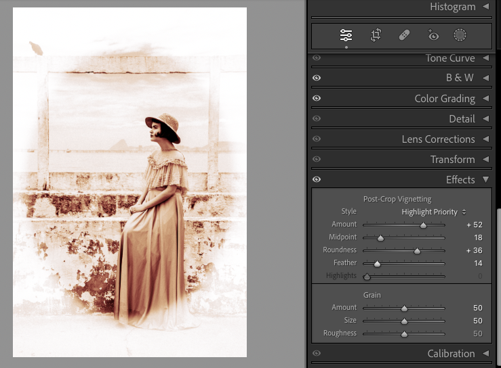The image size is (501, 368).
Task: Expand the Histogram panel
Action: pyautogui.click(x=485, y=7)
